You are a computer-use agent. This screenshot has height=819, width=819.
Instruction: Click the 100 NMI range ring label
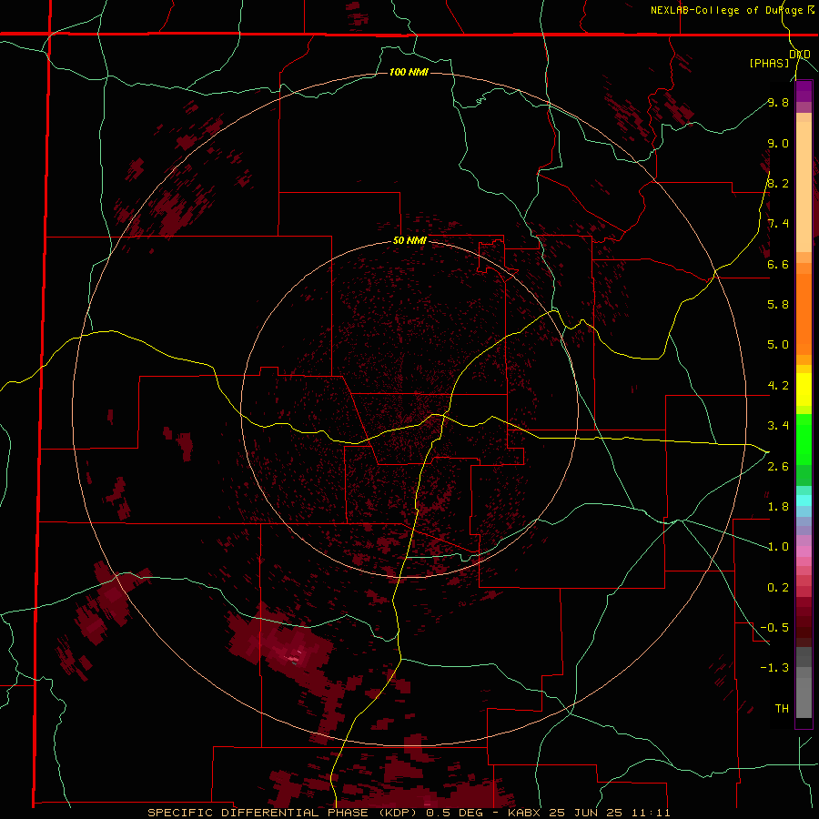409,72
